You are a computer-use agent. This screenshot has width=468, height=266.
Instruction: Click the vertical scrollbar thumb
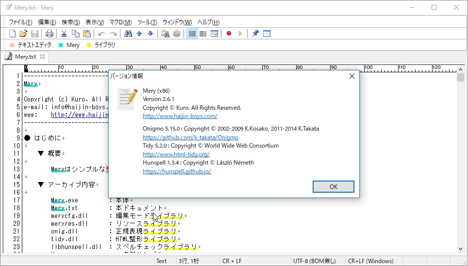click(x=460, y=77)
